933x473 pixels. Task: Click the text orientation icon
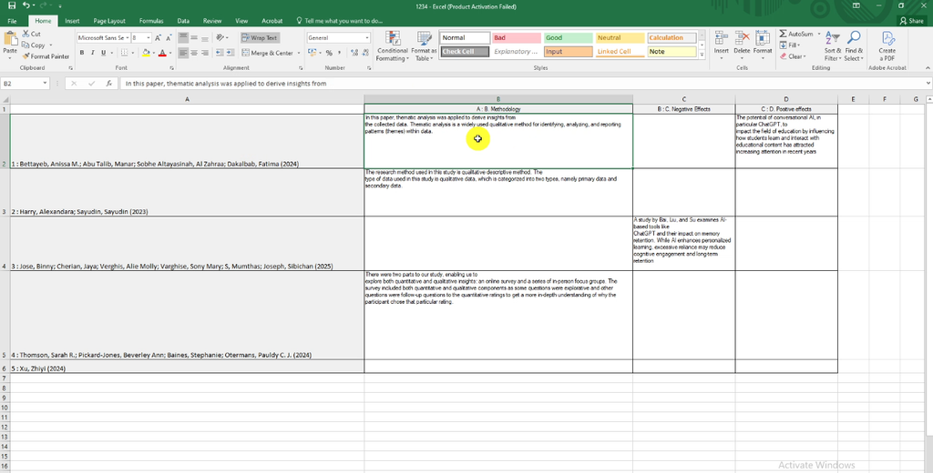click(220, 38)
